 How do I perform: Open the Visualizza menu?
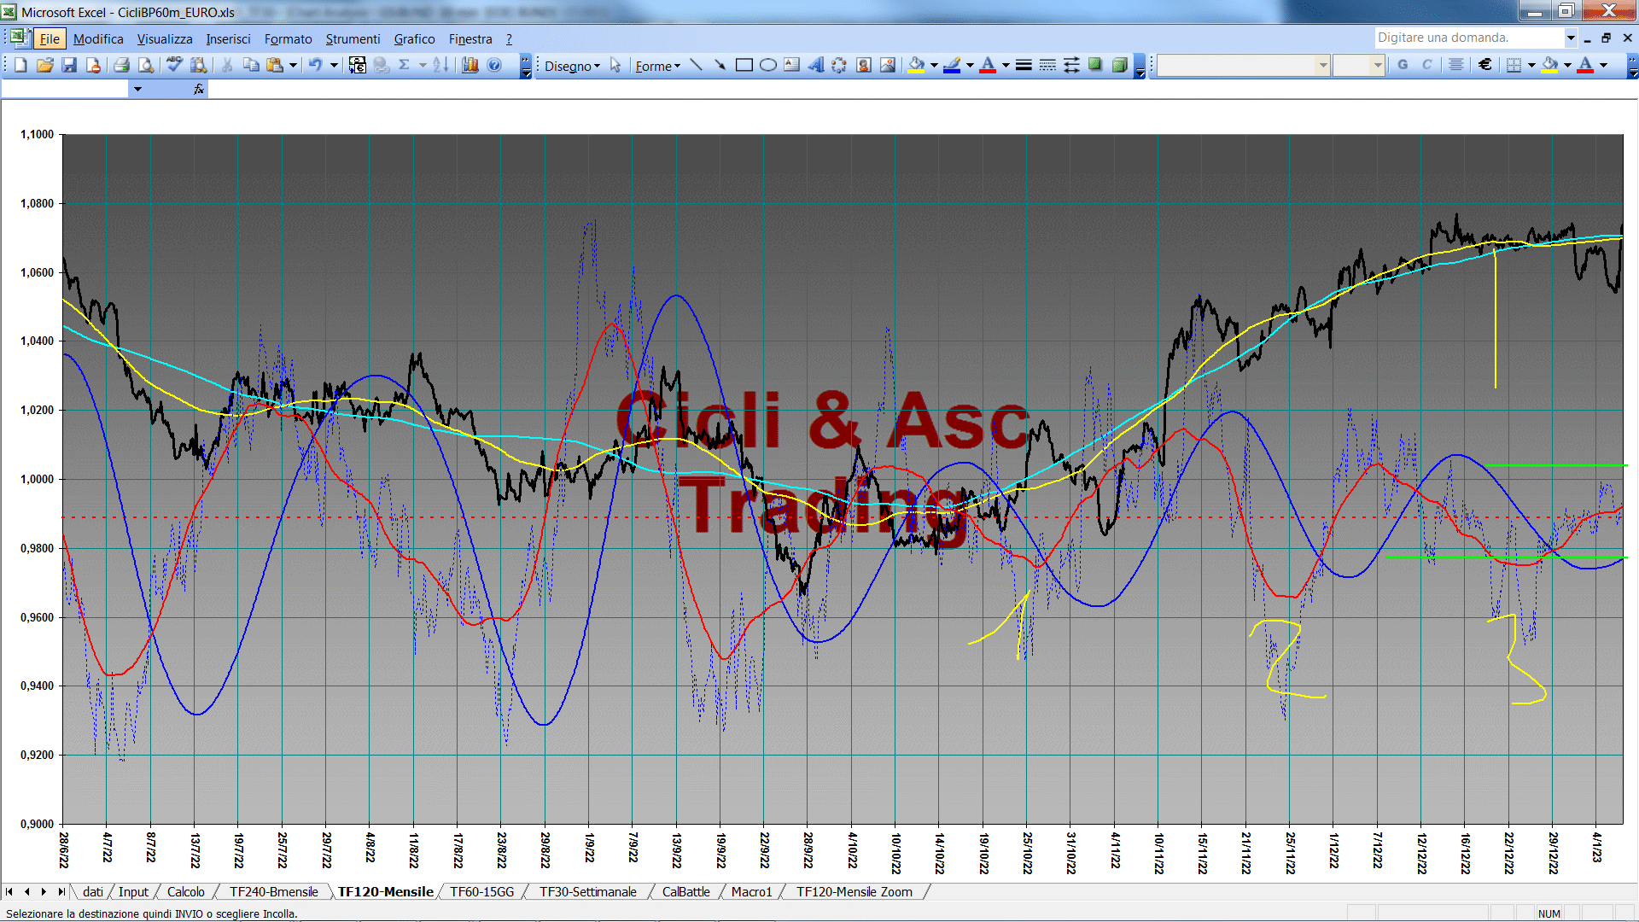165,38
